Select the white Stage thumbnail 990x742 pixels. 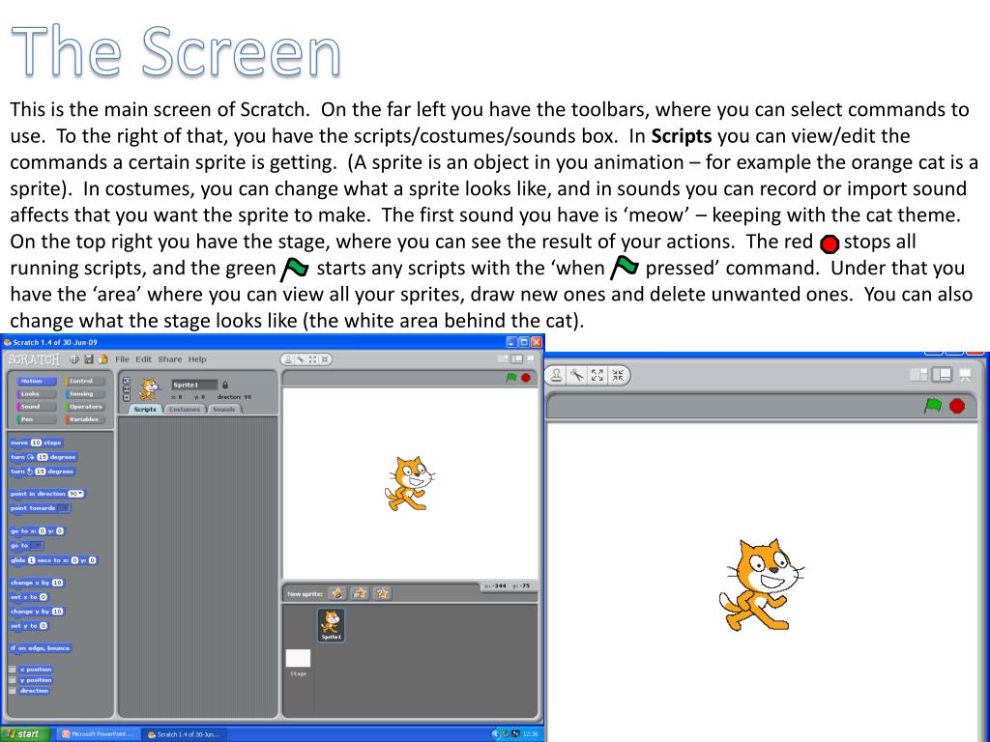coord(298,658)
